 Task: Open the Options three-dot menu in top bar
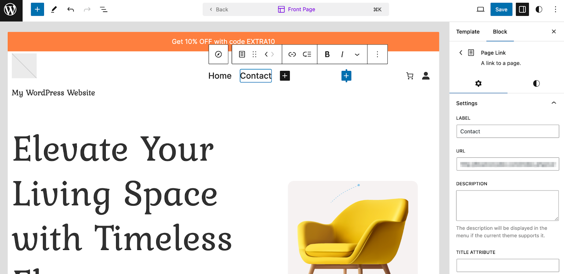click(556, 10)
